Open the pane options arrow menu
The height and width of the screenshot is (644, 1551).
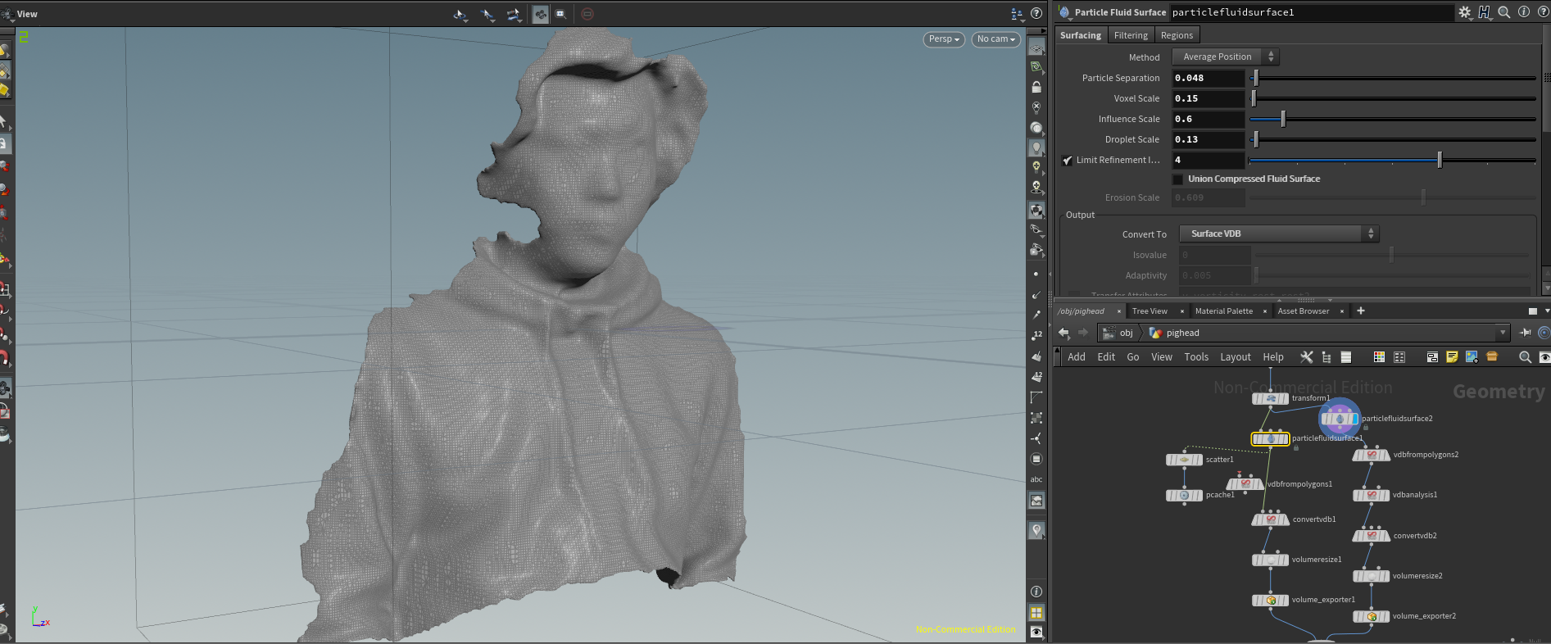(x=1547, y=311)
